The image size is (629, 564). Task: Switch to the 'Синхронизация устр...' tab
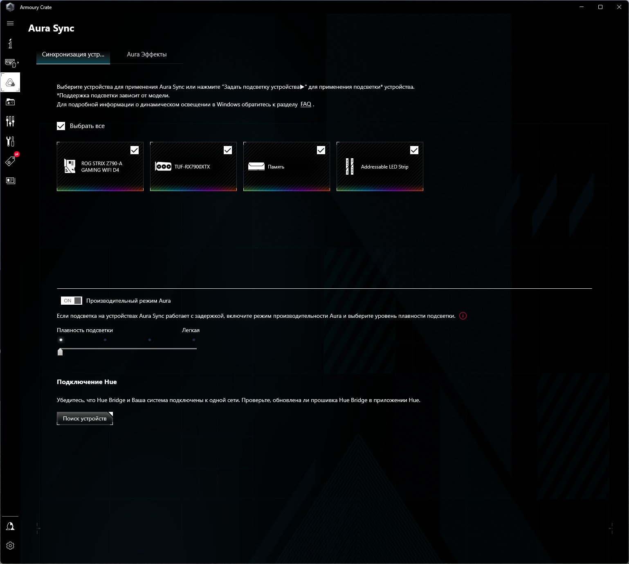click(73, 54)
